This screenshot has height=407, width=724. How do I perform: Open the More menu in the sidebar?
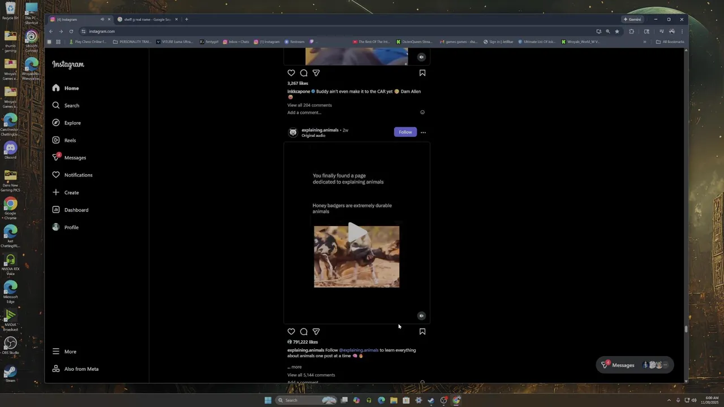64,352
